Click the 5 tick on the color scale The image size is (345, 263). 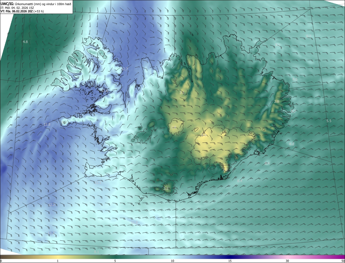[115, 261]
